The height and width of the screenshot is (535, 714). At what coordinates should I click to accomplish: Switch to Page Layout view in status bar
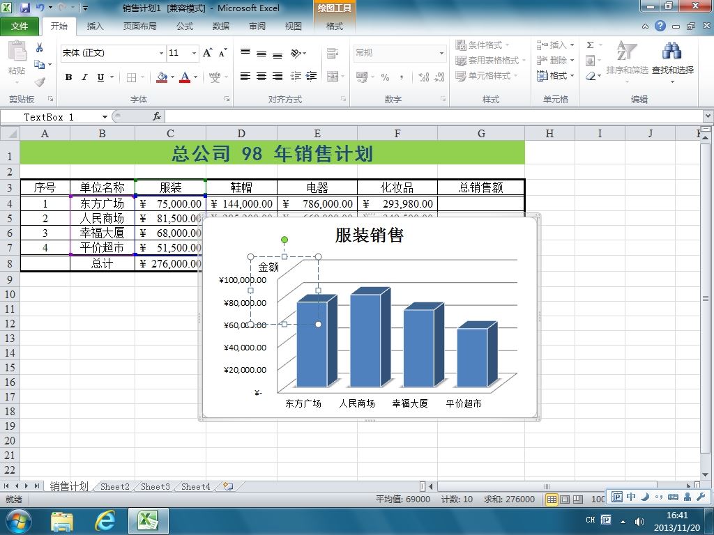(x=565, y=499)
